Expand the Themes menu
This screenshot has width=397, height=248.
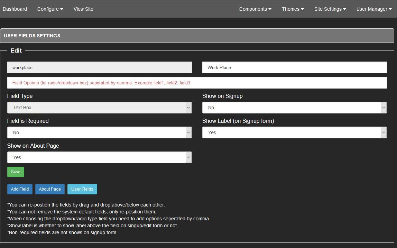point(293,9)
